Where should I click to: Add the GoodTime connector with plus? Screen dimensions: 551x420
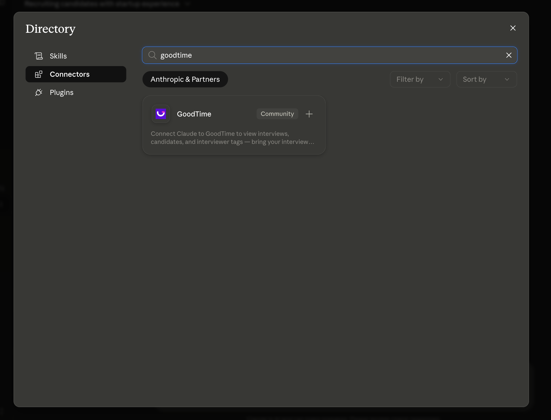pyautogui.click(x=309, y=114)
